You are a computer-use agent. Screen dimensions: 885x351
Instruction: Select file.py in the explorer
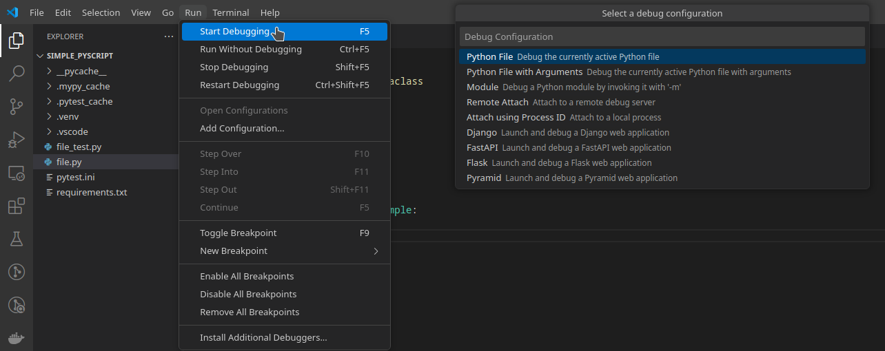pyautogui.click(x=106, y=162)
